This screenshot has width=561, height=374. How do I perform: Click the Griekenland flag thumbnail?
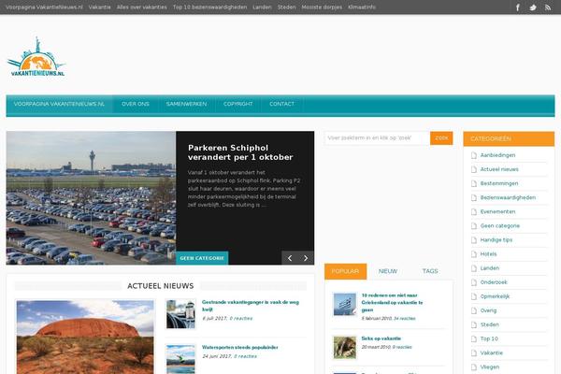(x=344, y=304)
